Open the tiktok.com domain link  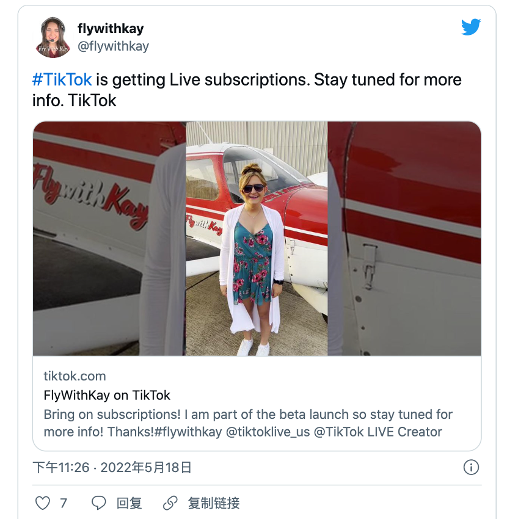point(75,376)
